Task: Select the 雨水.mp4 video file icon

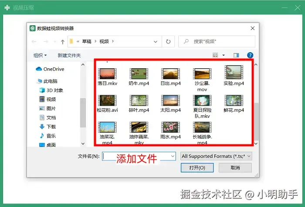Action: 170,127
